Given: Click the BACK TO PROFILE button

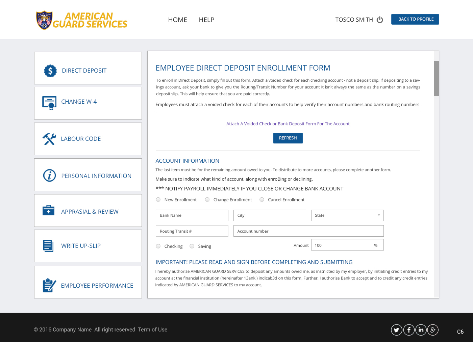Looking at the screenshot, I should [415, 19].
